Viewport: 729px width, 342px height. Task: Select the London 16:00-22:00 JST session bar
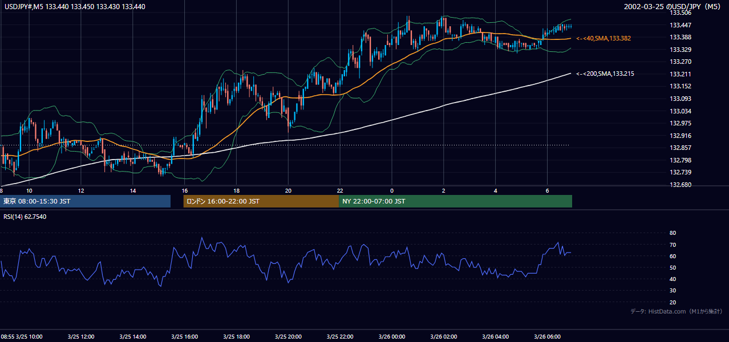click(261, 201)
